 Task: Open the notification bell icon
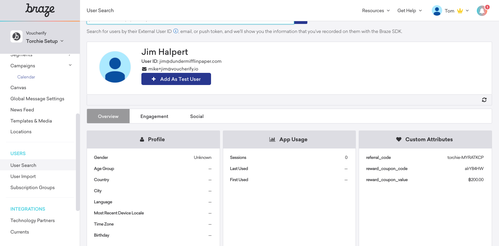[482, 11]
